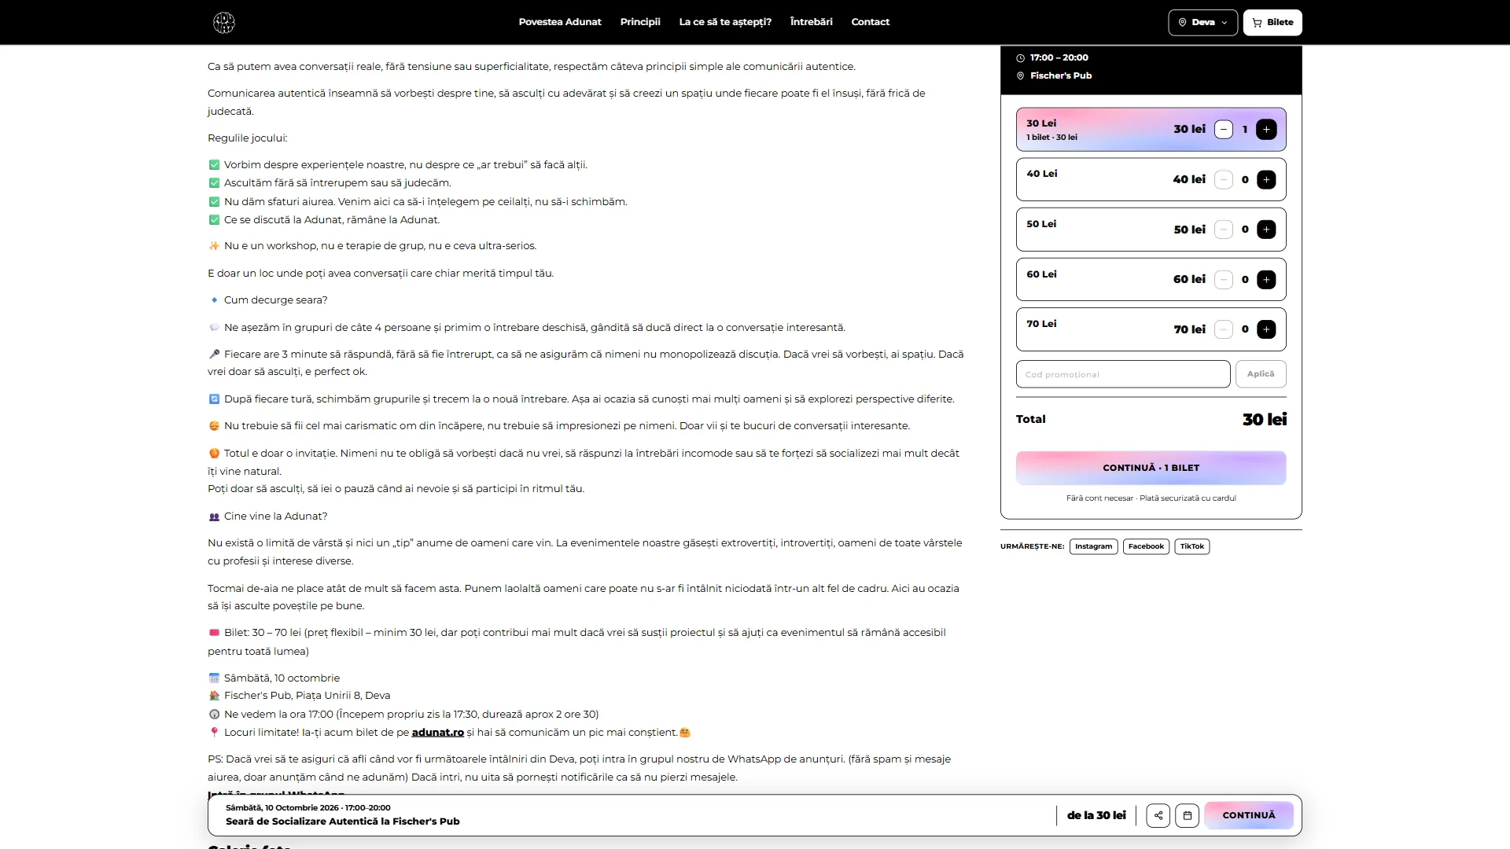Viewport: 1510px width, 849px height.
Task: Go to Povestea Adunat menu item
Action: (560, 22)
